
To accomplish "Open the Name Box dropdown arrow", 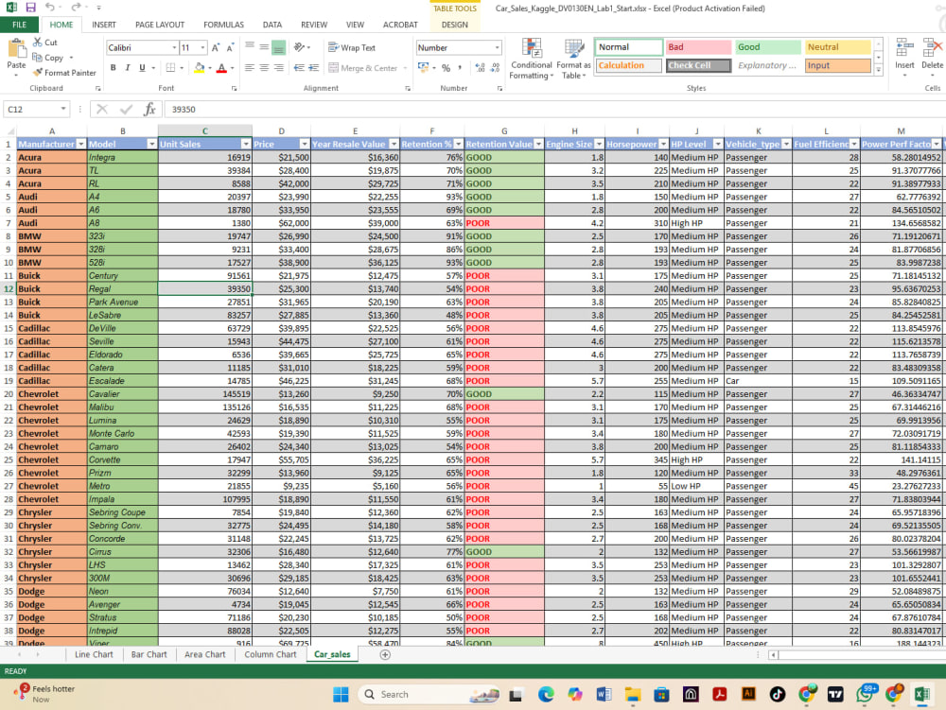I will click(x=63, y=109).
